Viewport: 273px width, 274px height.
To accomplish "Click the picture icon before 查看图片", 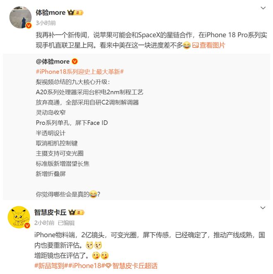I will pos(195,45).
